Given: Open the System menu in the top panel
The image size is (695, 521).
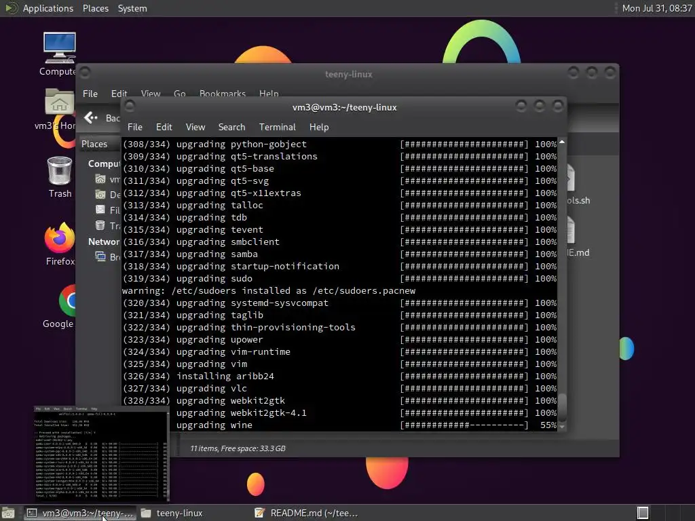Looking at the screenshot, I should (132, 8).
